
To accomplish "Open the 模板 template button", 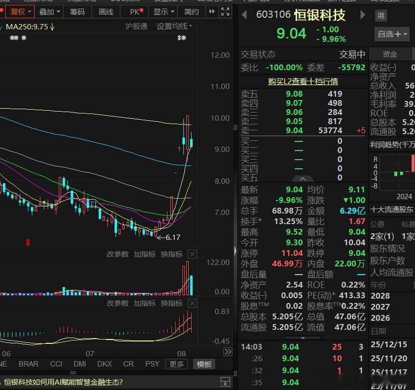I will 204,364.
